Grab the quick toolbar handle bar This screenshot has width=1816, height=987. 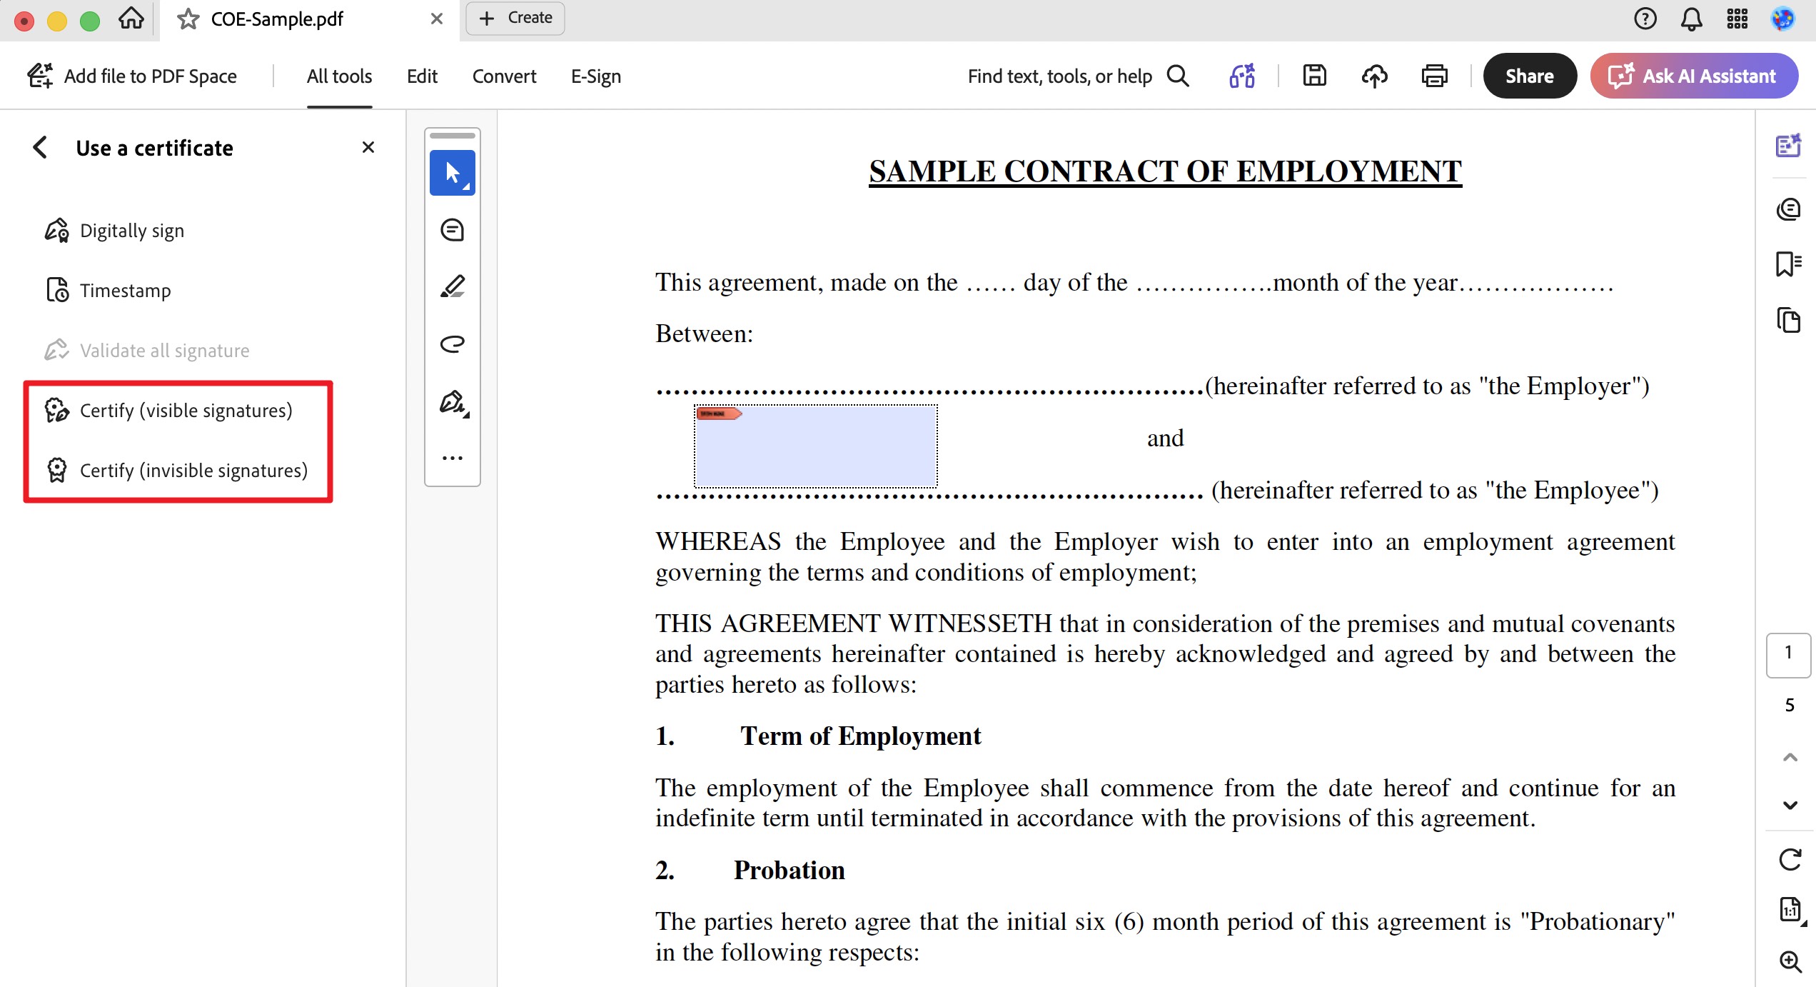[453, 135]
